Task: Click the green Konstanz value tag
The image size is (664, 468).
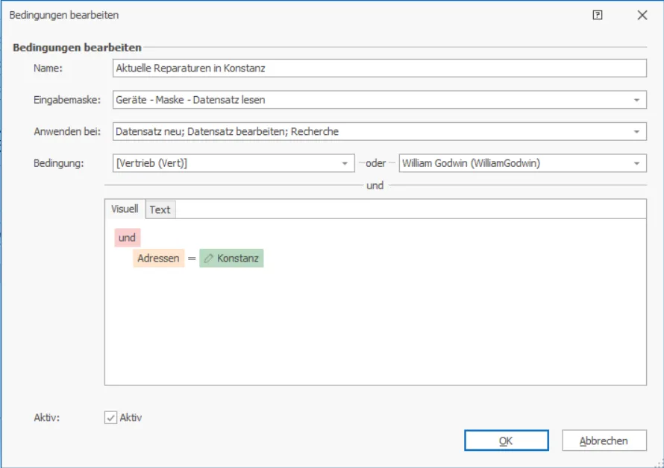Action: pyautogui.click(x=231, y=259)
